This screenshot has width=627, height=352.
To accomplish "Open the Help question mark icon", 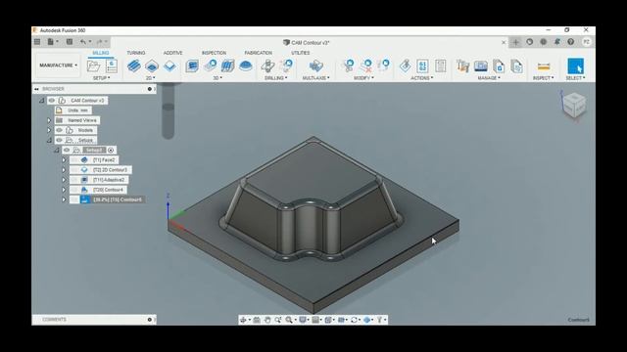I will click(570, 41).
